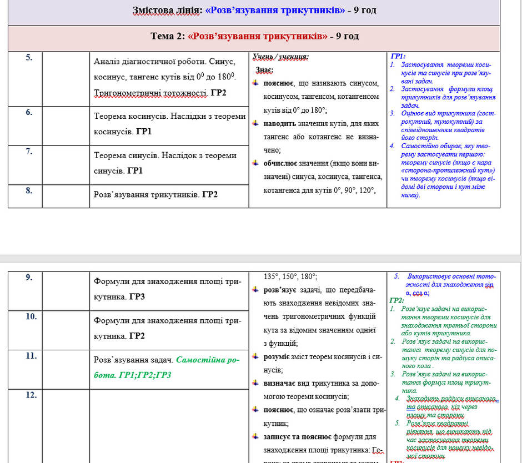Click green "ГР2:" heading
The image size is (522, 463).
[x=396, y=300]
